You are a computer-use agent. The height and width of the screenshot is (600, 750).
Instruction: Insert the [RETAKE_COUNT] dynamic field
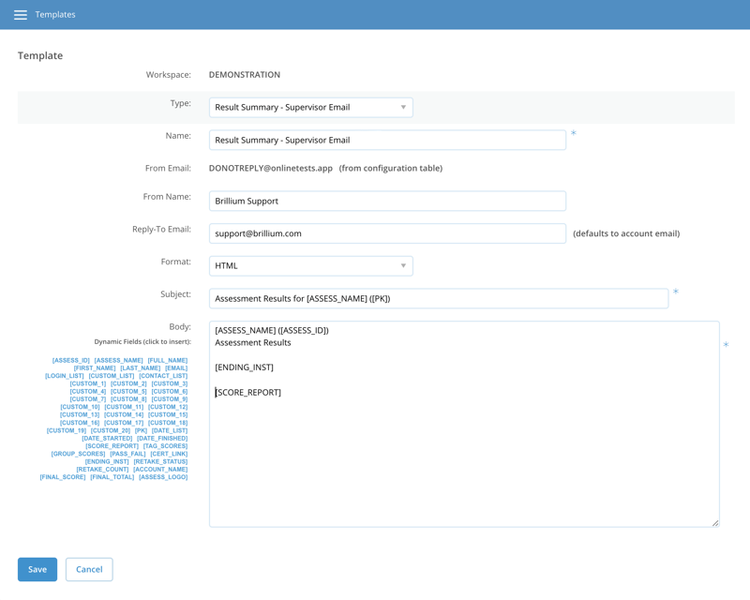pos(102,470)
